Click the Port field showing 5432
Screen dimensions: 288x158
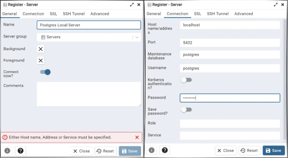point(230,43)
